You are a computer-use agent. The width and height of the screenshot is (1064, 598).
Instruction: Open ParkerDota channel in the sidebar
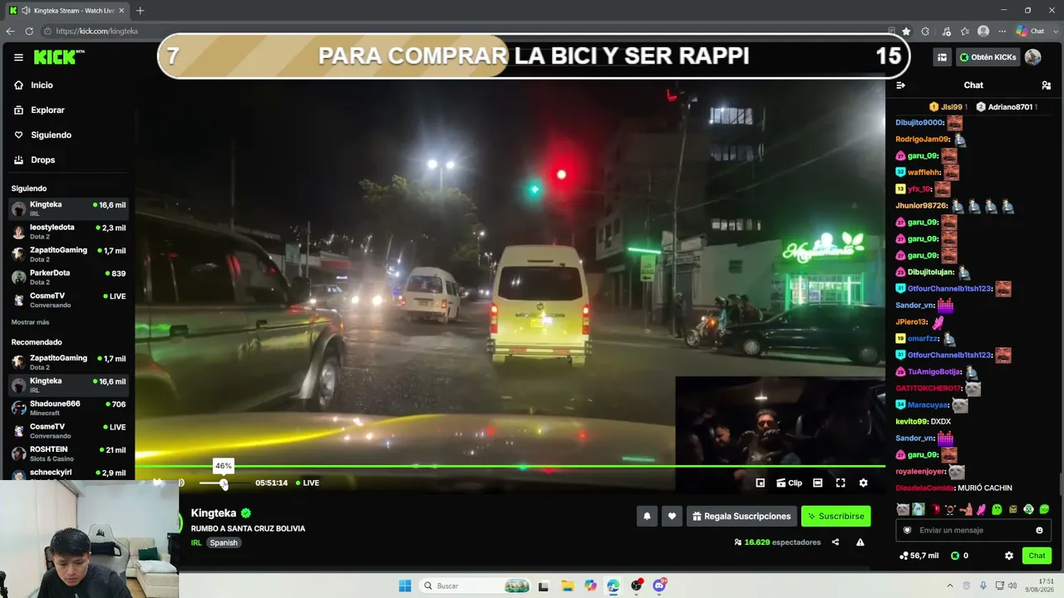(68, 277)
